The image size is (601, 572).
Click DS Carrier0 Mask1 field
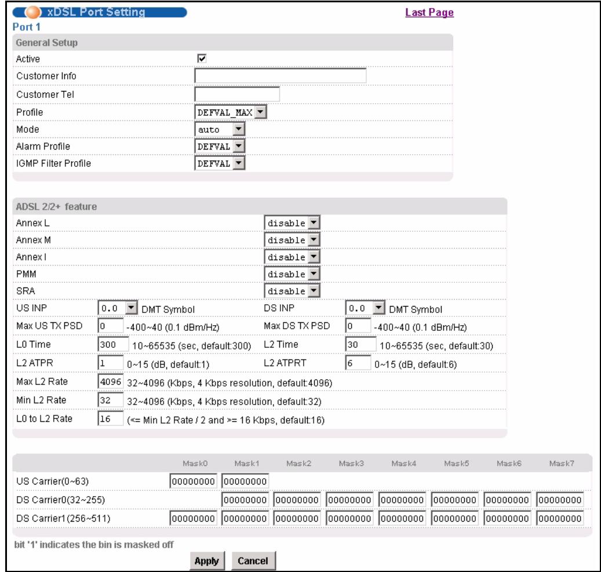pos(245,500)
